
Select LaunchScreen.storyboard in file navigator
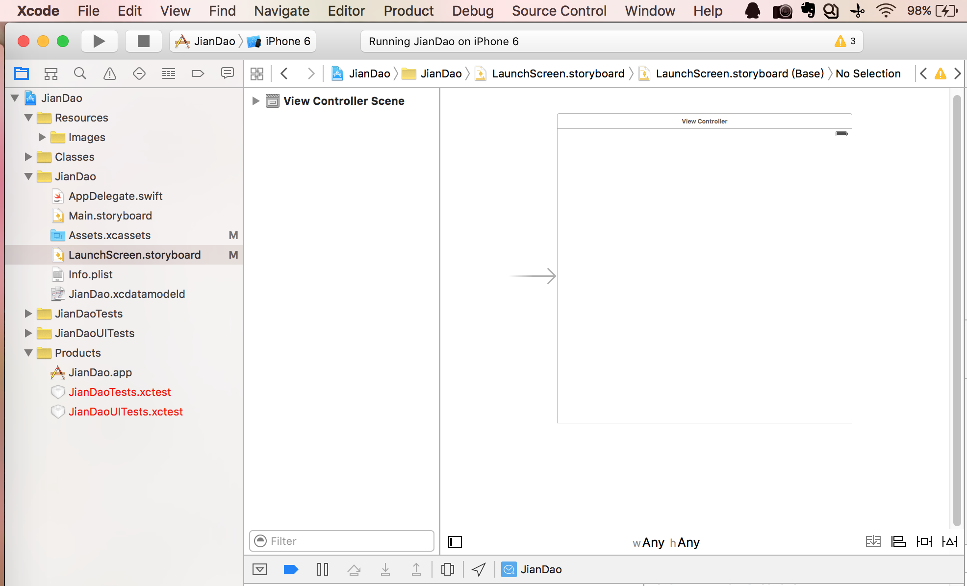(x=134, y=255)
